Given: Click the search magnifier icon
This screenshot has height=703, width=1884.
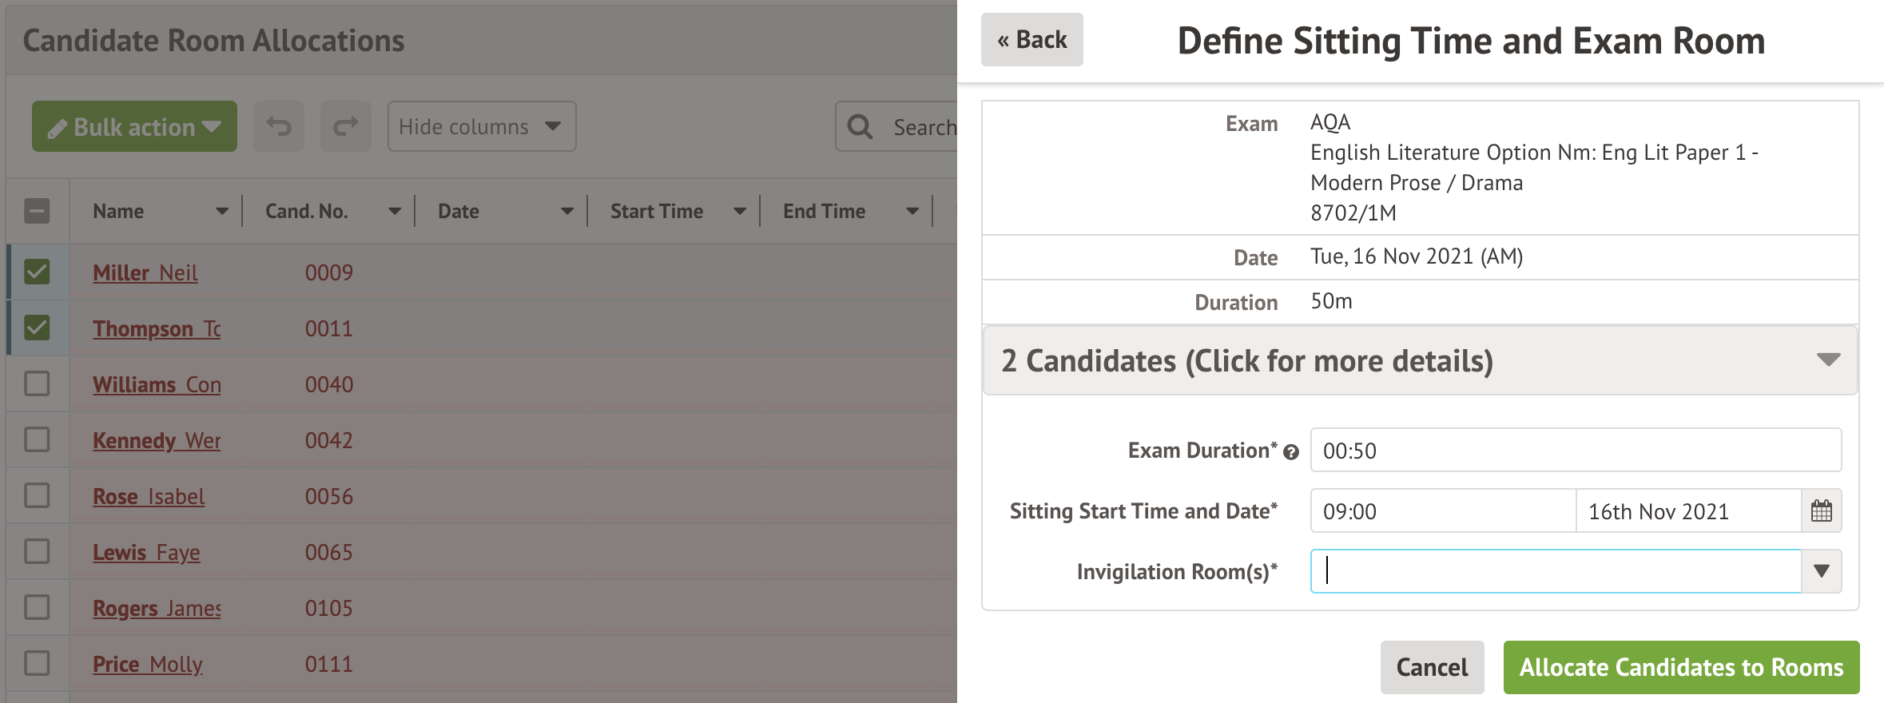Looking at the screenshot, I should 860,127.
